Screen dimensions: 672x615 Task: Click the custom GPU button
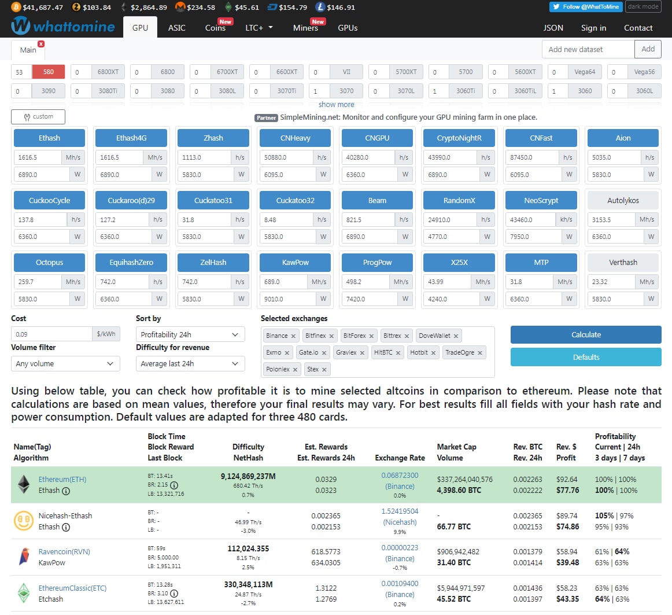(38, 117)
